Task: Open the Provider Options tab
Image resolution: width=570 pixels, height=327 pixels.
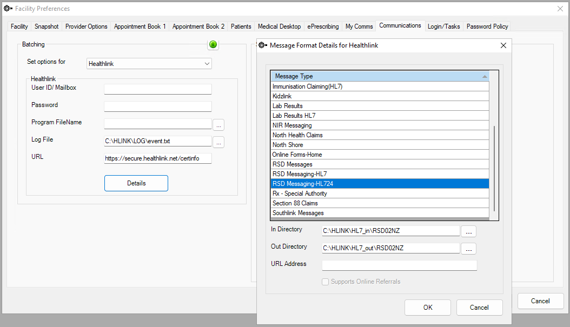Action: click(86, 26)
